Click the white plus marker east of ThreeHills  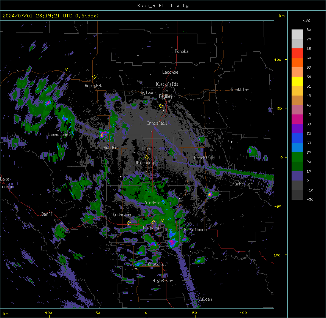point(231,142)
